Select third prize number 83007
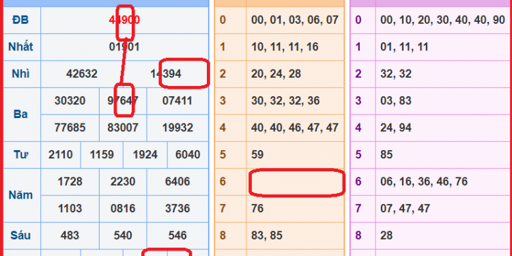 (x=123, y=128)
